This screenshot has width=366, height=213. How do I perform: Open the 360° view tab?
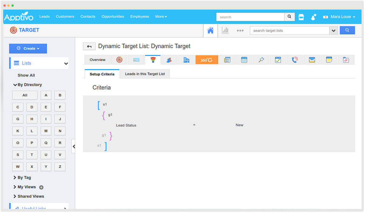(207, 60)
